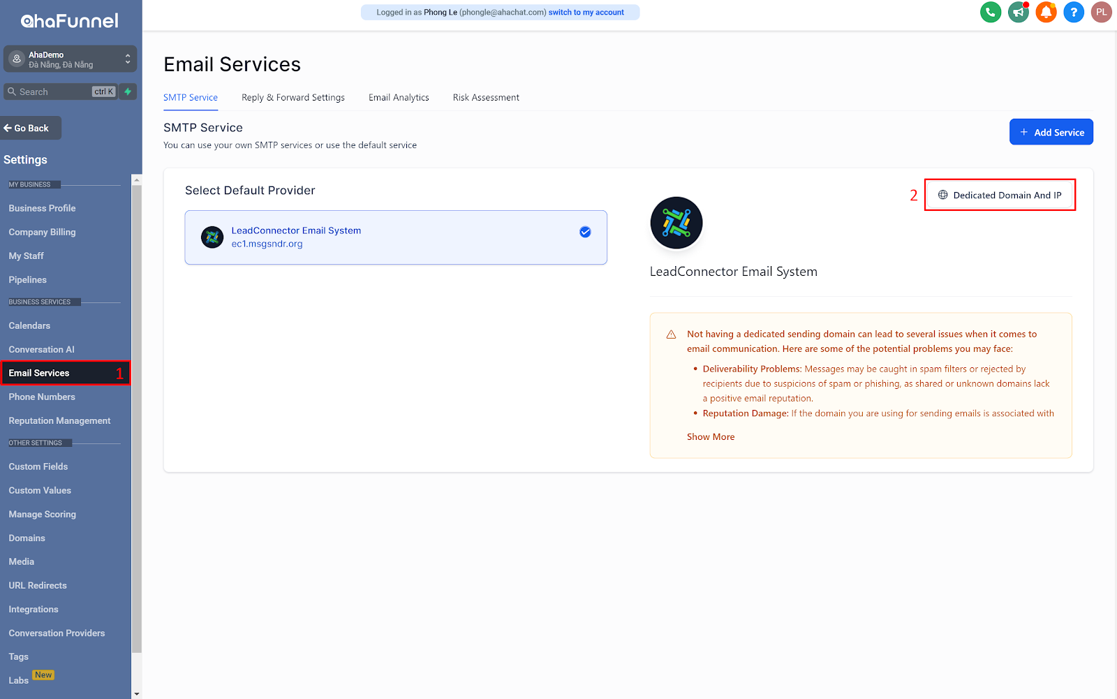Click the sidebar Search field
Viewport: 1117px width, 699px height.
click(x=60, y=91)
